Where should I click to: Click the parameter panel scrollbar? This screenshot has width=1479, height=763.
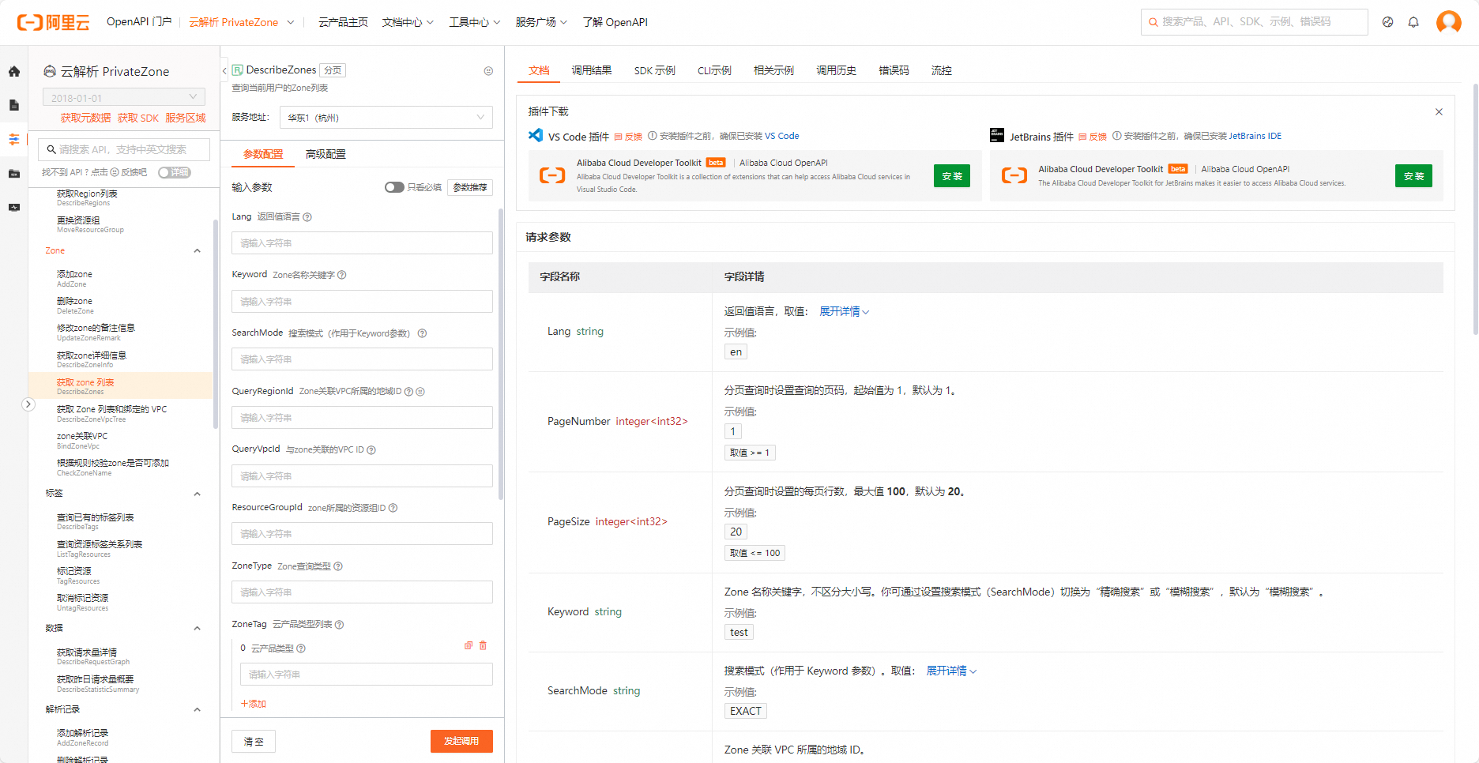click(501, 355)
